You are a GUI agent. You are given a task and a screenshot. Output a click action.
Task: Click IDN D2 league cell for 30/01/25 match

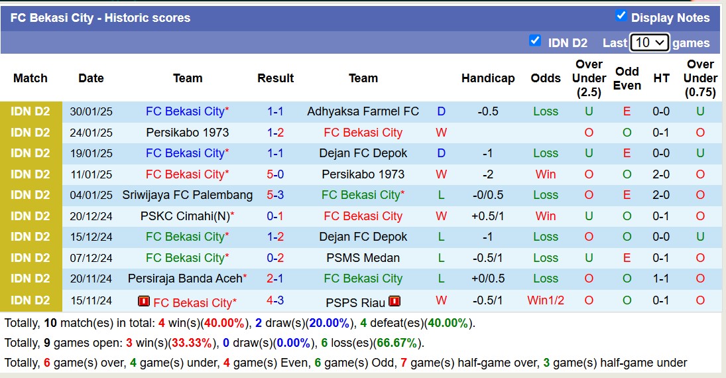pyautogui.click(x=30, y=111)
